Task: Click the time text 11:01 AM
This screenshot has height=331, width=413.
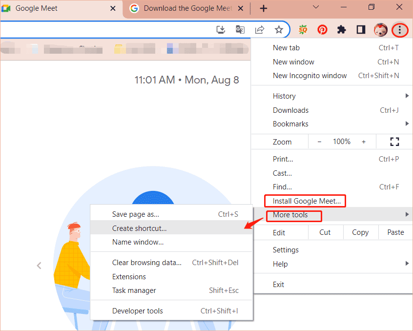Action: pos(155,80)
